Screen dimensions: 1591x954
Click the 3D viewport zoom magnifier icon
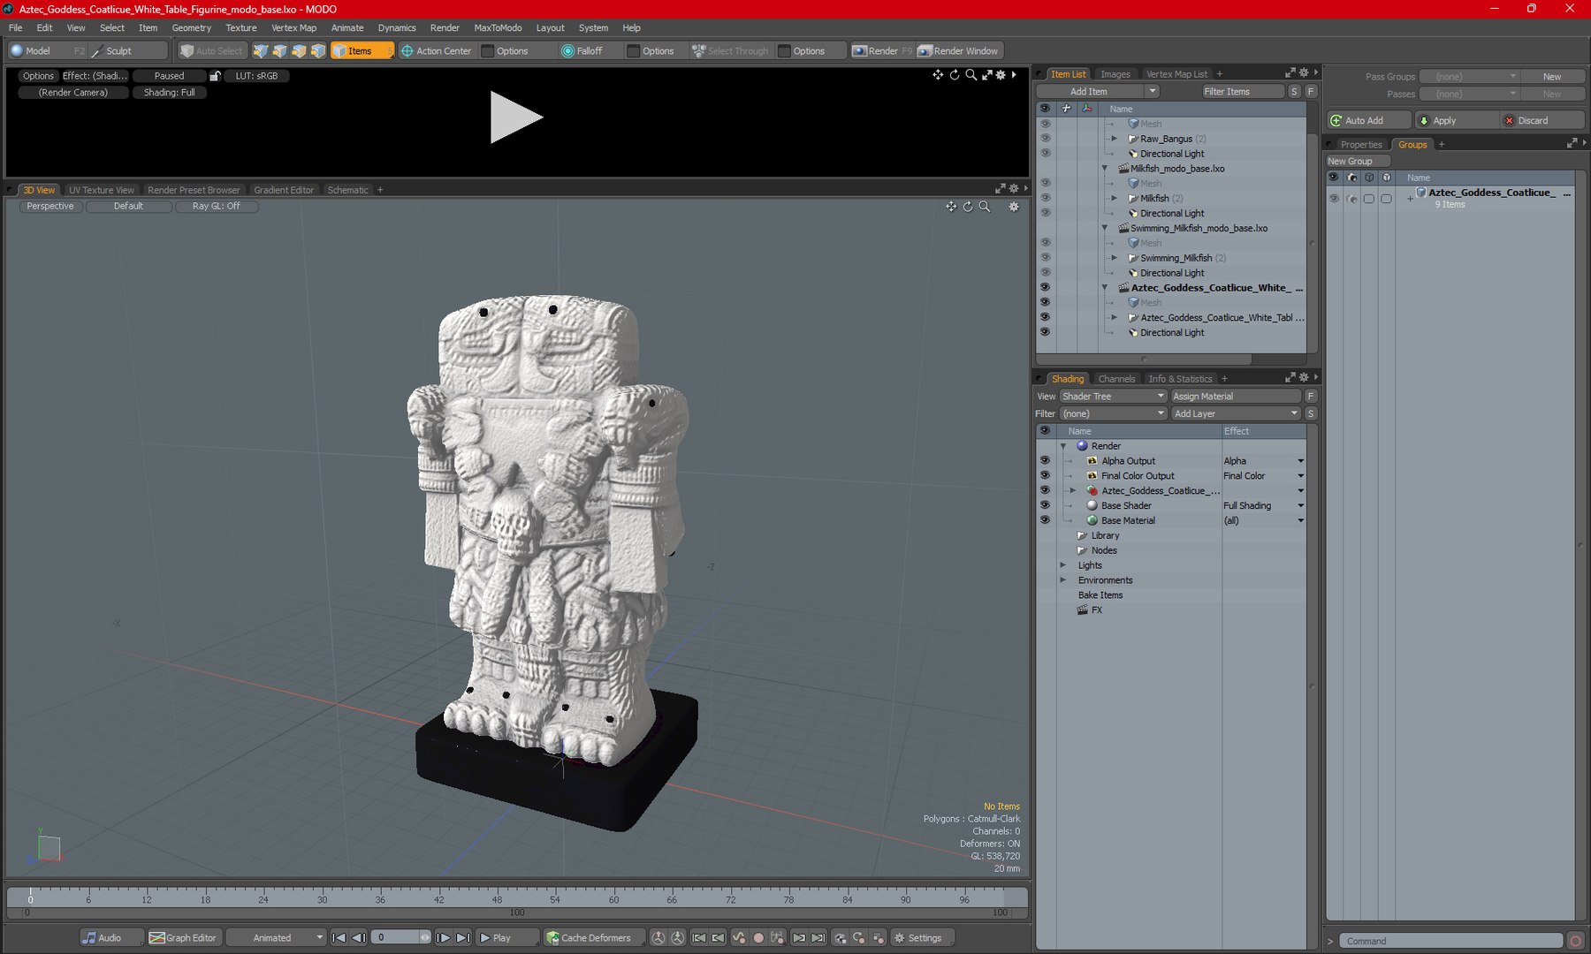985,207
